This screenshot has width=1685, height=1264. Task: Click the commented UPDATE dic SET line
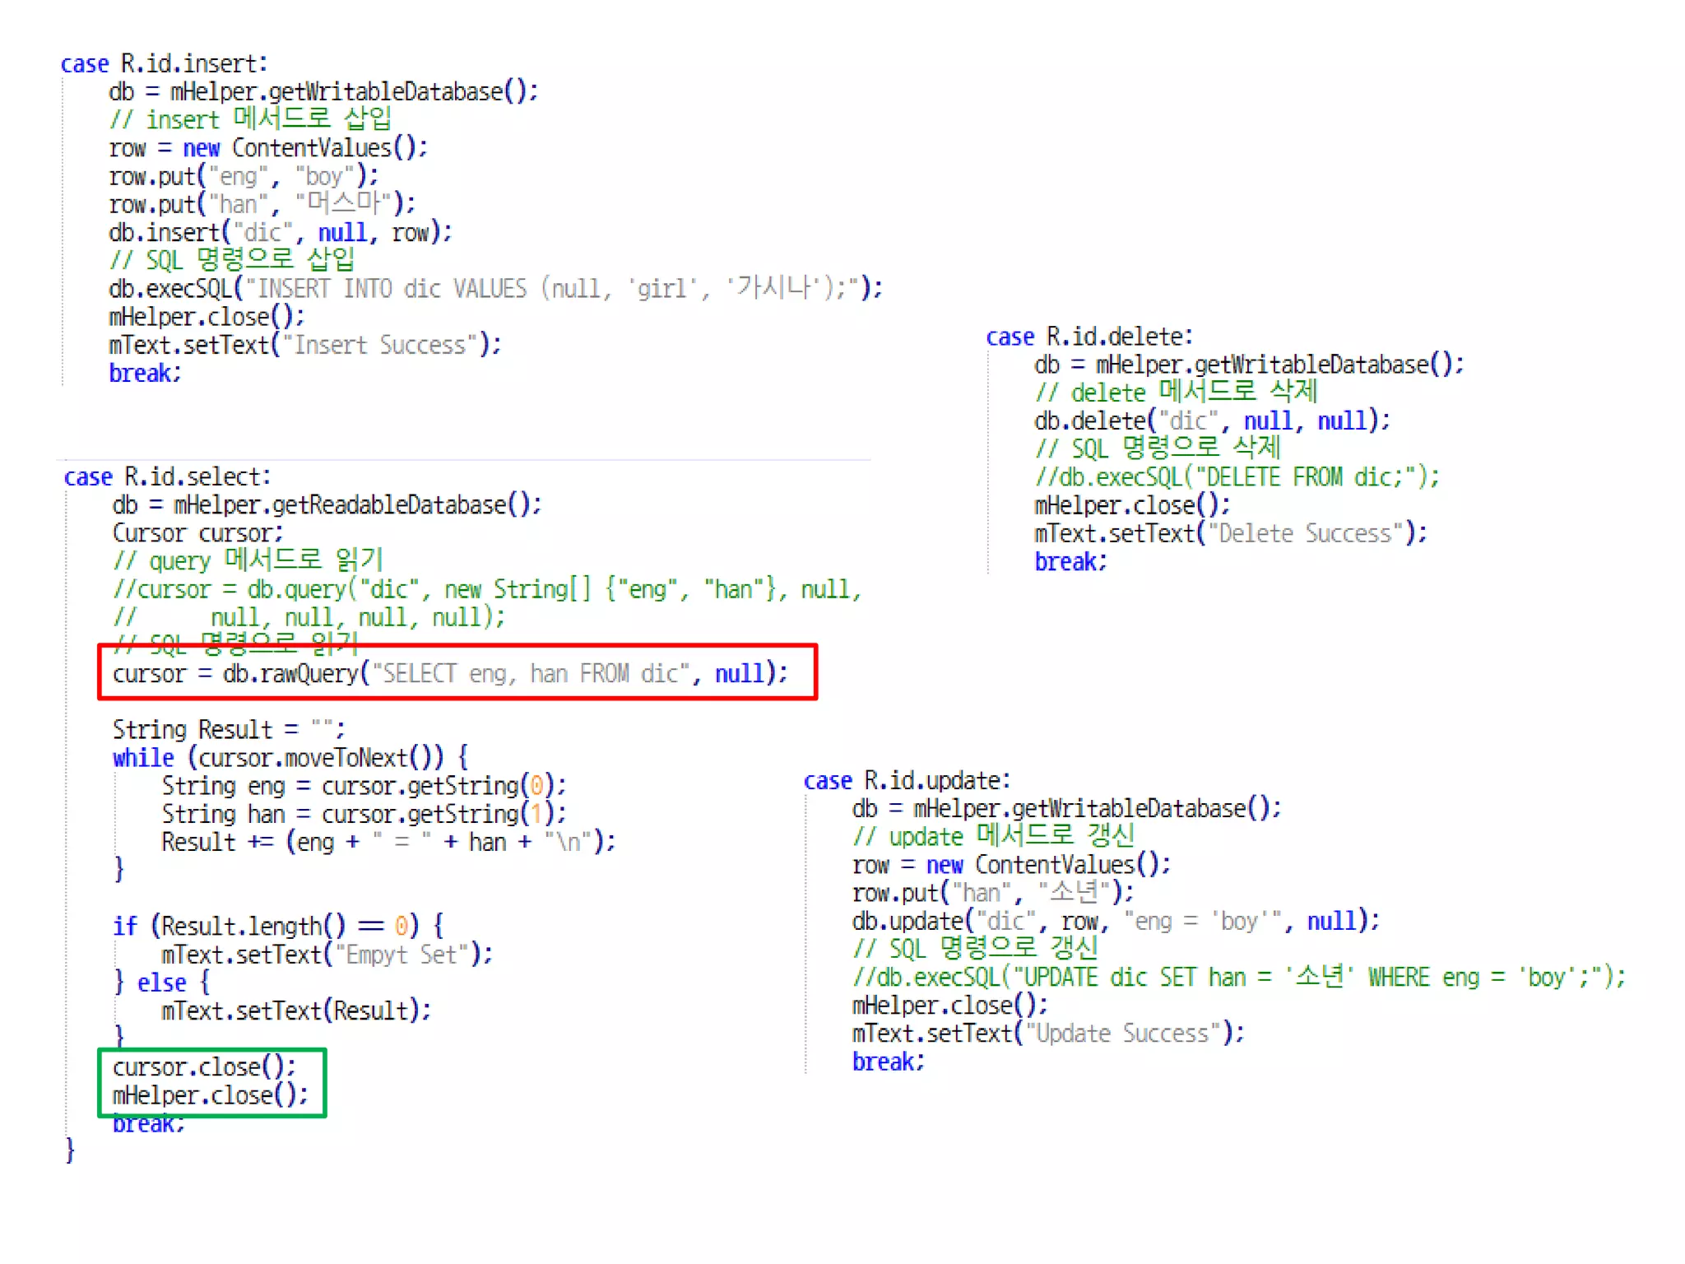click(1238, 977)
